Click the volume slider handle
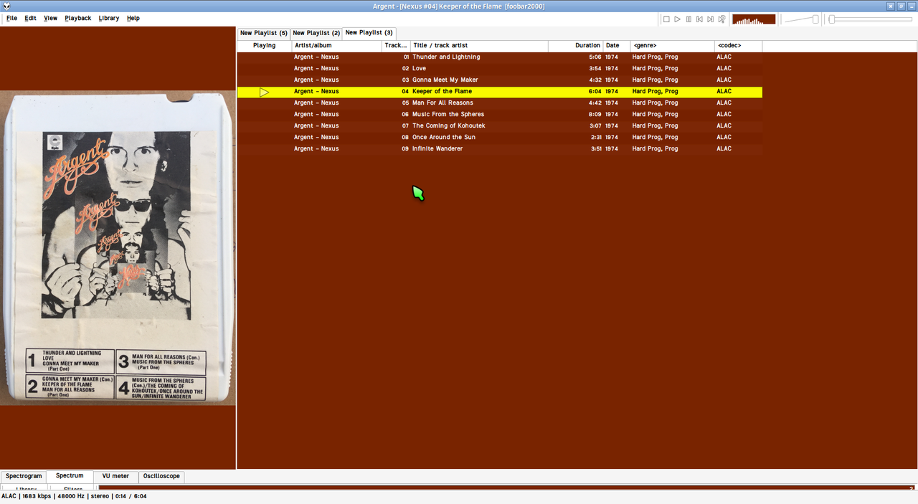The width and height of the screenshot is (918, 504). point(815,19)
